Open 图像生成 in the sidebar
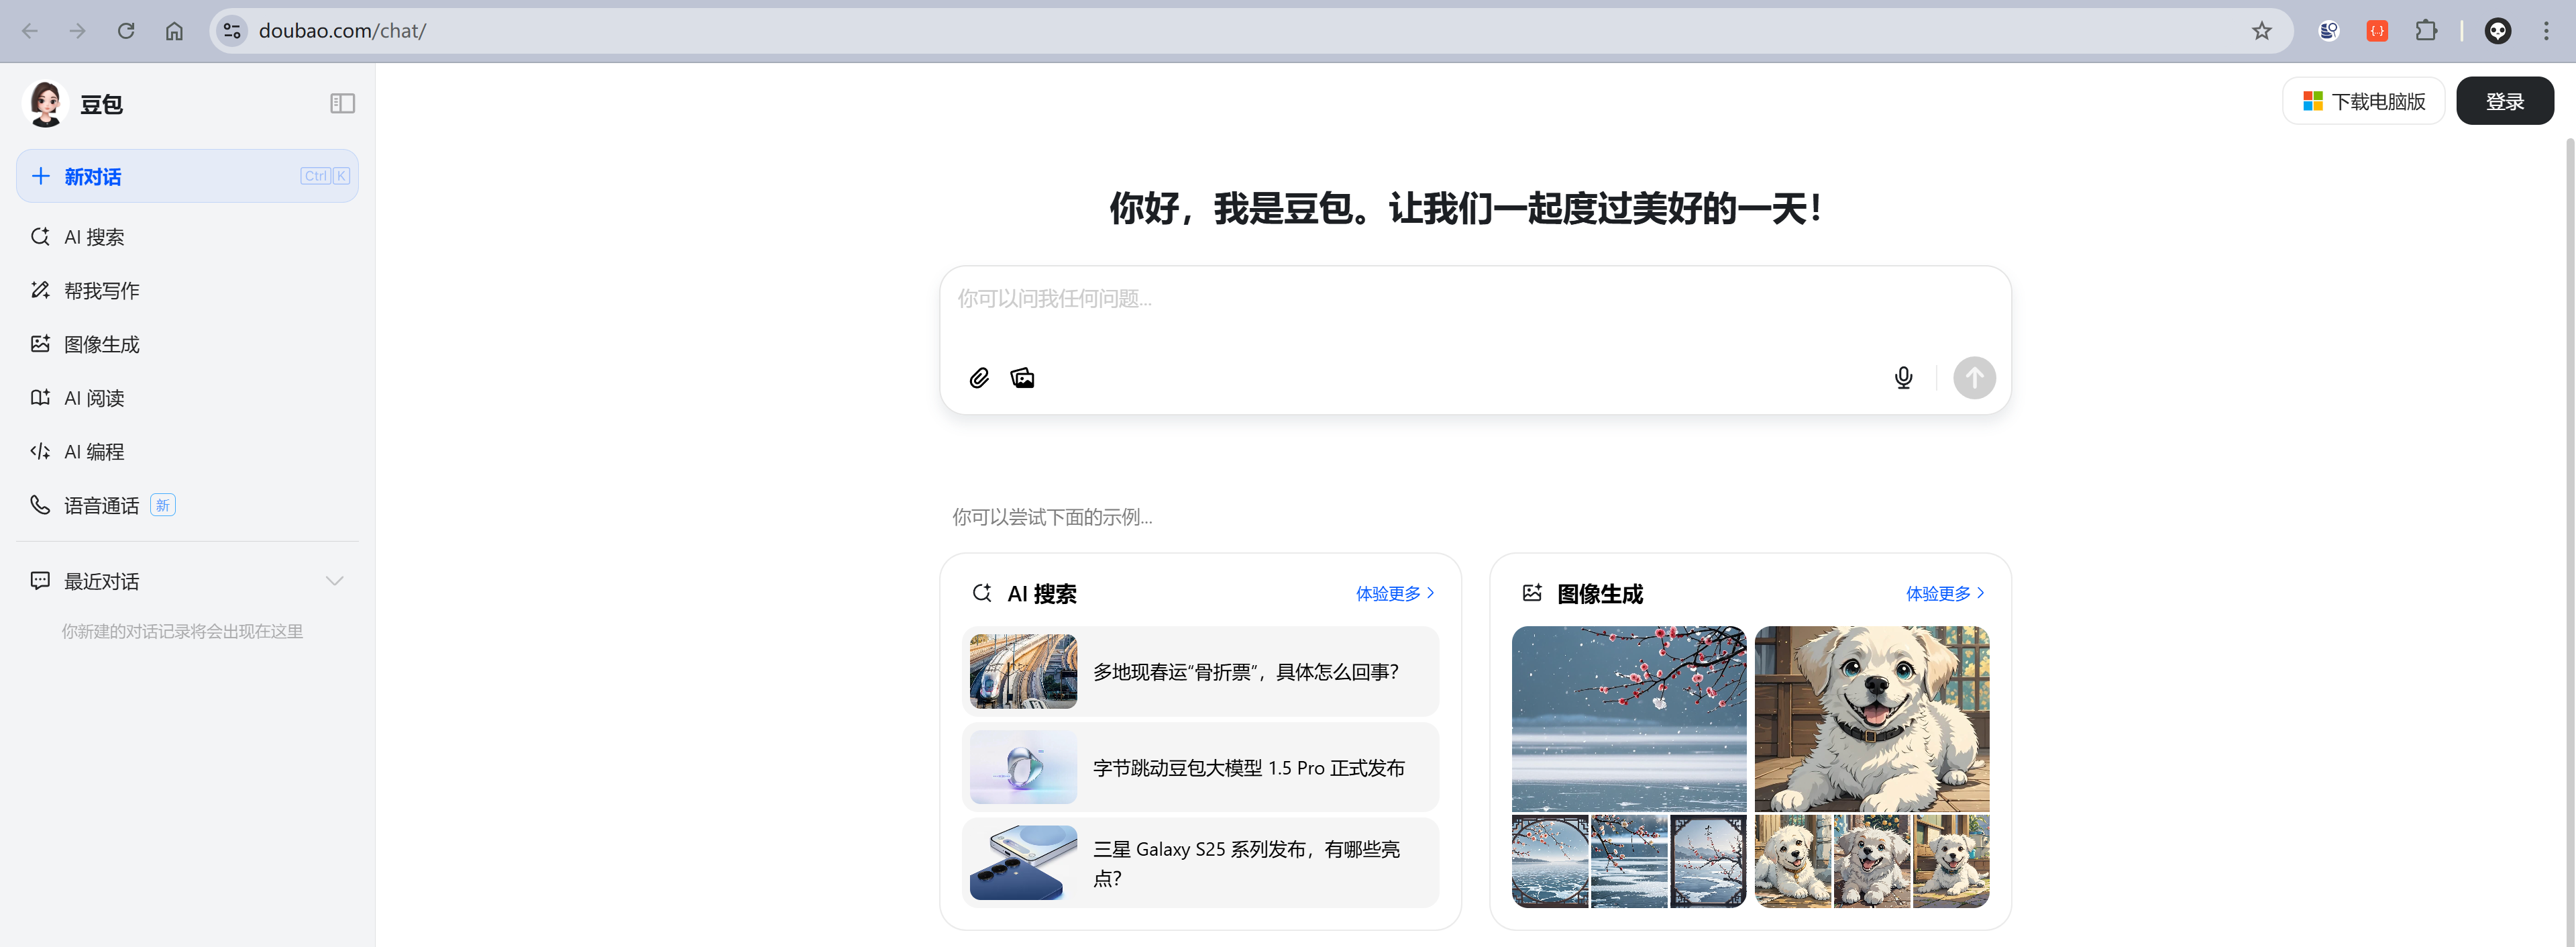Image resolution: width=2576 pixels, height=947 pixels. tap(187, 344)
